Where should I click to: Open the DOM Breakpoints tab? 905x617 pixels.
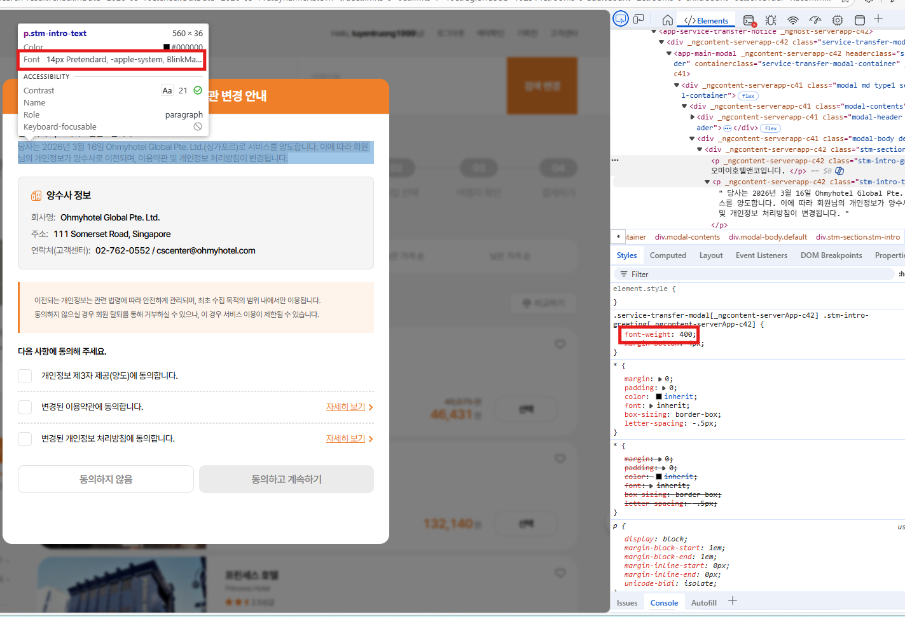click(831, 255)
